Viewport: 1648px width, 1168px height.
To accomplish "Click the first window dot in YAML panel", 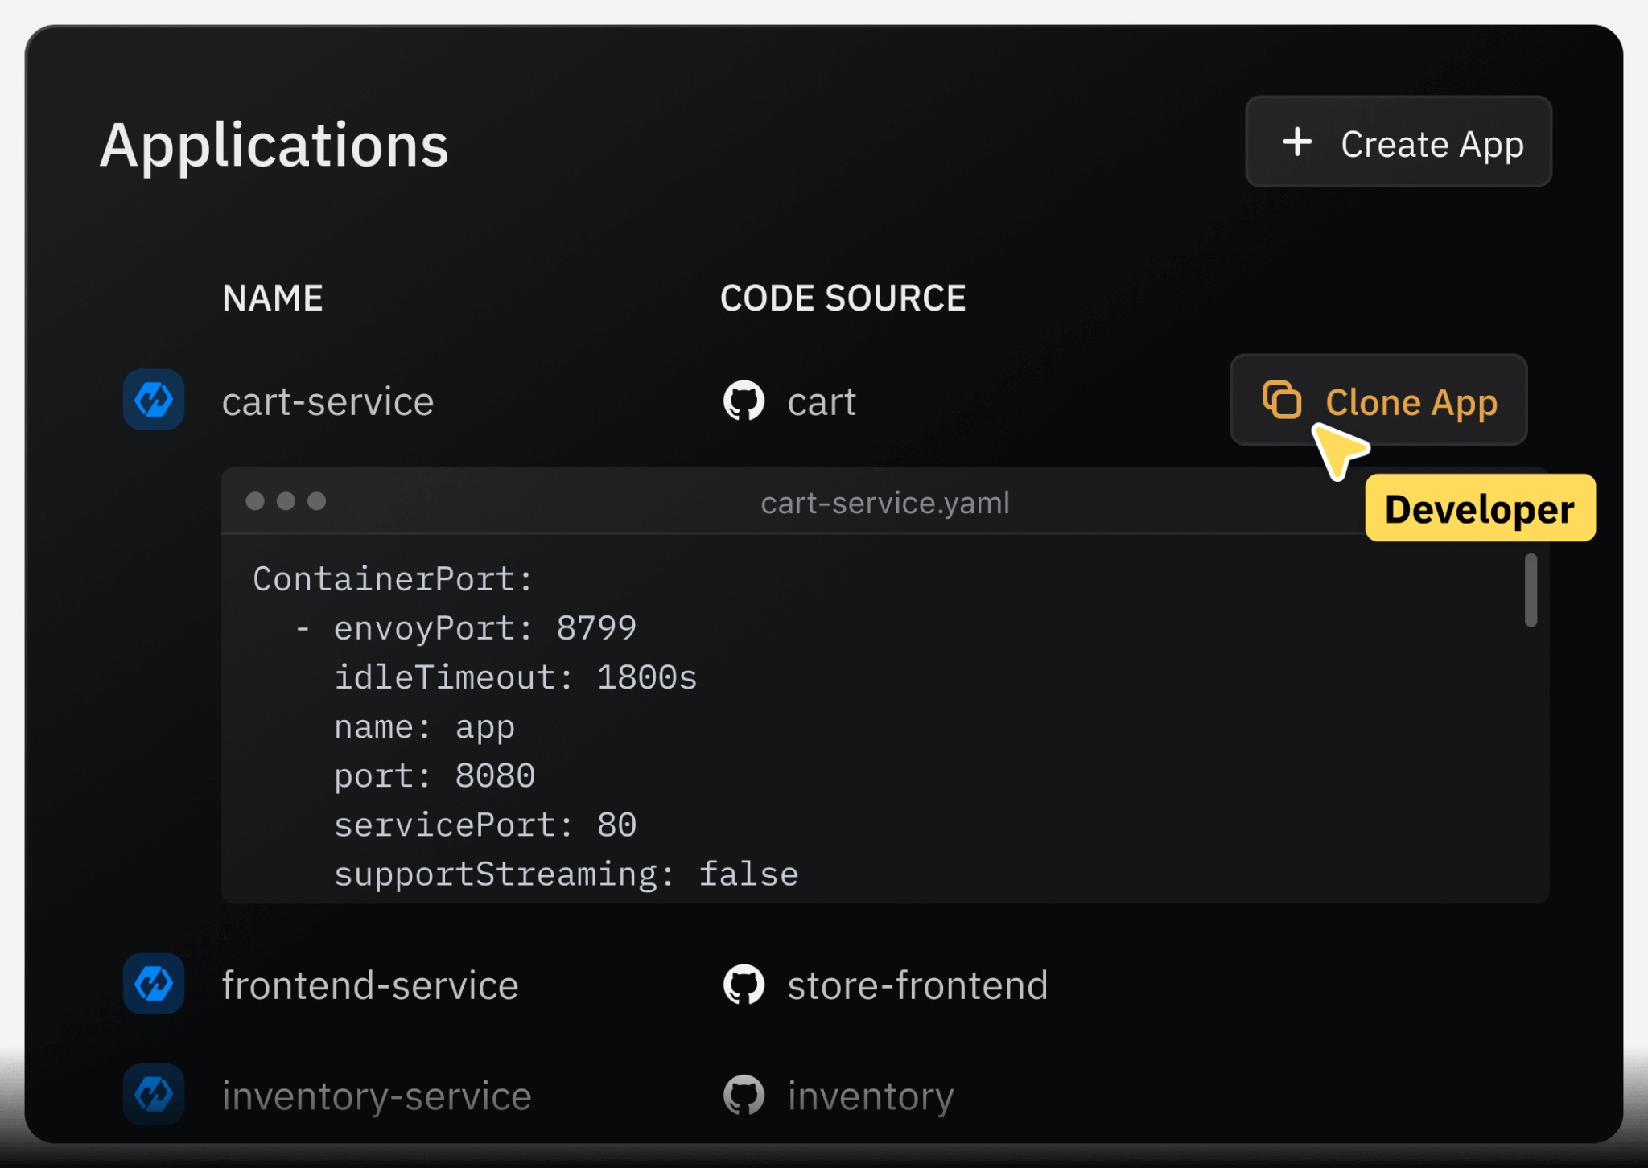I will [255, 501].
